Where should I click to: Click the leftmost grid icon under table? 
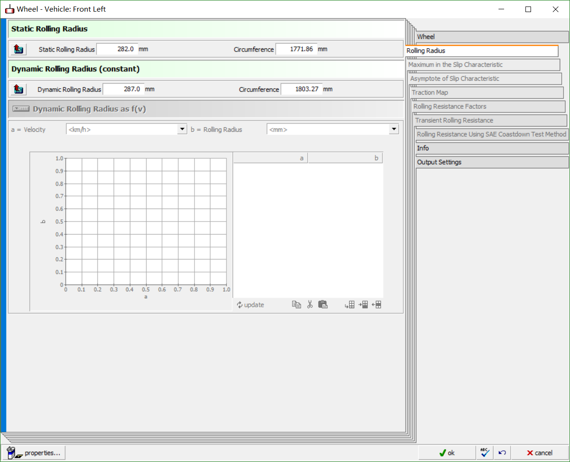click(350, 305)
